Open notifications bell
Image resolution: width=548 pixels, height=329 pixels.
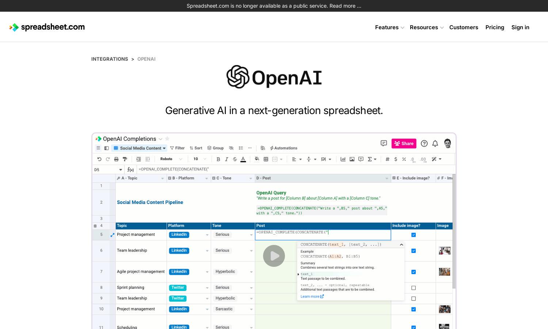[435, 144]
